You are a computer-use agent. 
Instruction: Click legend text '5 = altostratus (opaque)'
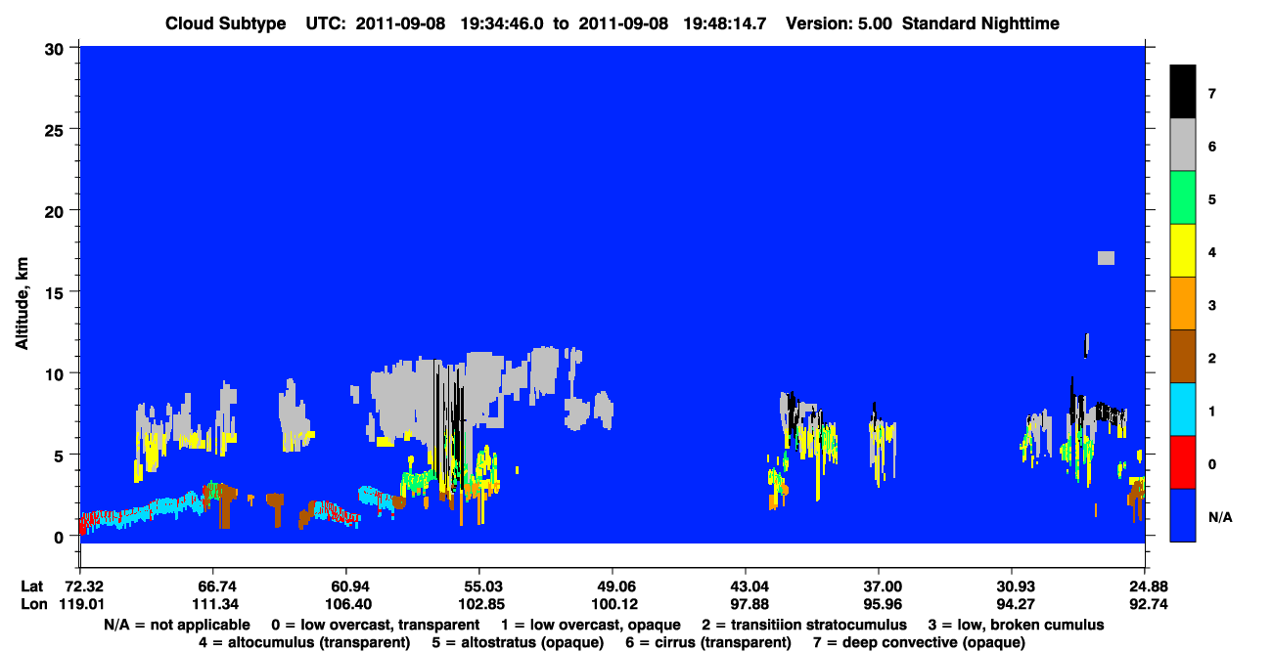point(519,642)
